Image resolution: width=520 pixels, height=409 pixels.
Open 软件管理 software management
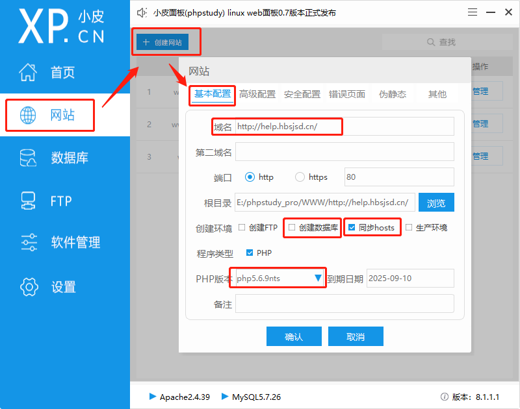(x=60, y=242)
